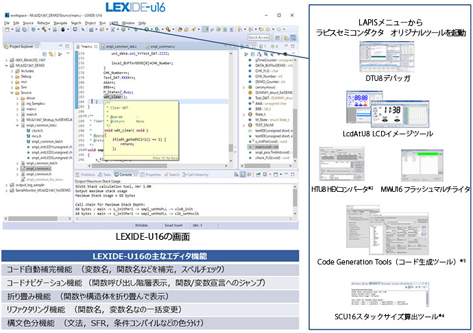Image resolution: width=473 pixels, height=333 pixels.
Task: Expand State_t in Outline view
Action: tap(244, 114)
